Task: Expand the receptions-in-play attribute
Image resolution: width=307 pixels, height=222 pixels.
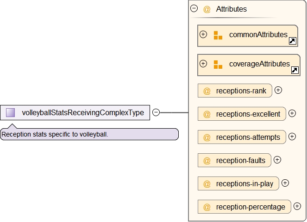Action: pyautogui.click(x=285, y=183)
